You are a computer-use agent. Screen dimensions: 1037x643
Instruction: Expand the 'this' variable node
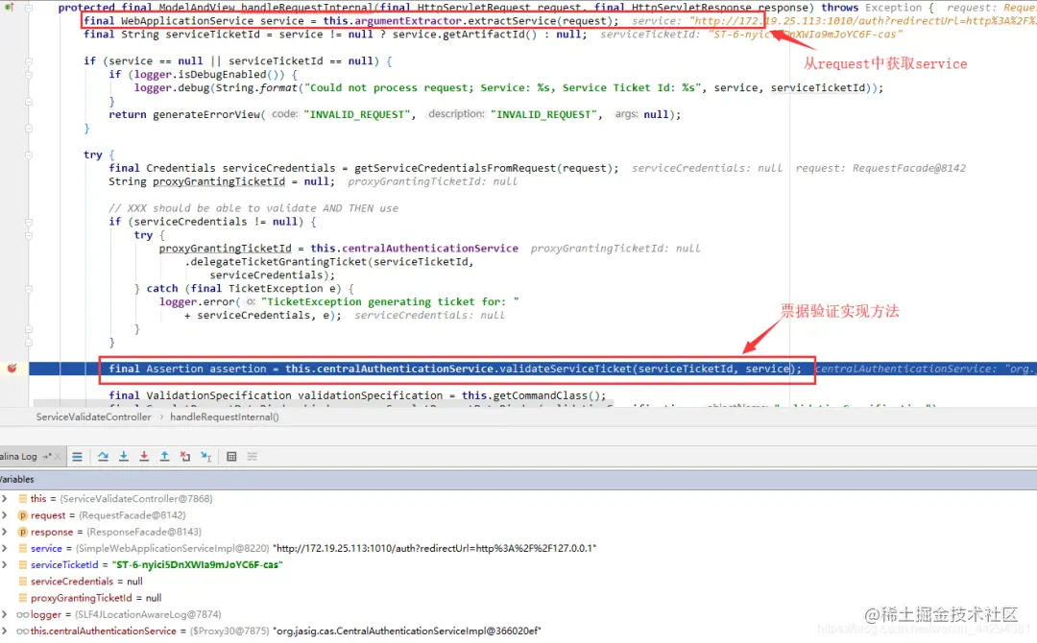5,499
